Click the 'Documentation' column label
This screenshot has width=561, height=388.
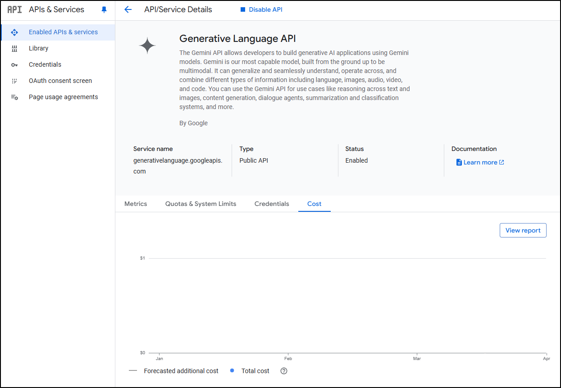click(474, 149)
